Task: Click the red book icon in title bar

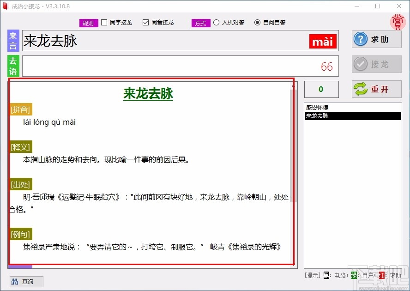Action: [x=6, y=6]
